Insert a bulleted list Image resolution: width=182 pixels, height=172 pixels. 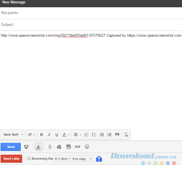[94, 135]
